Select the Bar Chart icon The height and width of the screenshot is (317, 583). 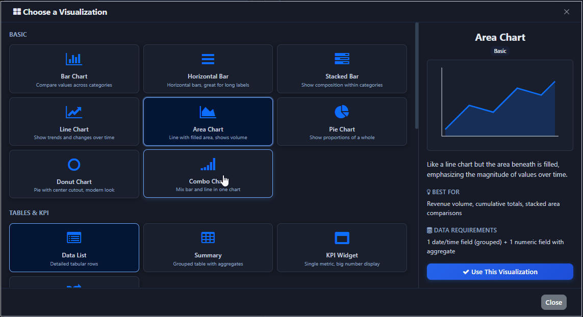[x=74, y=59]
